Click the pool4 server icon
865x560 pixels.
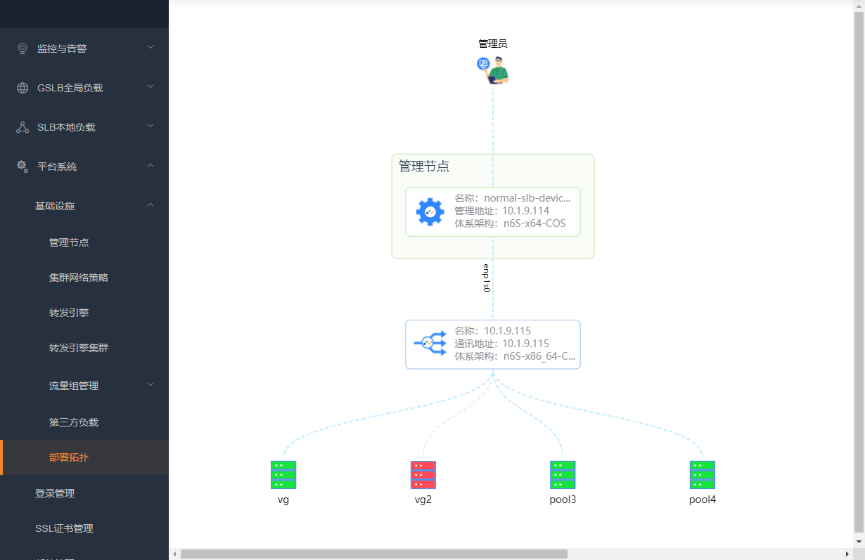(703, 475)
